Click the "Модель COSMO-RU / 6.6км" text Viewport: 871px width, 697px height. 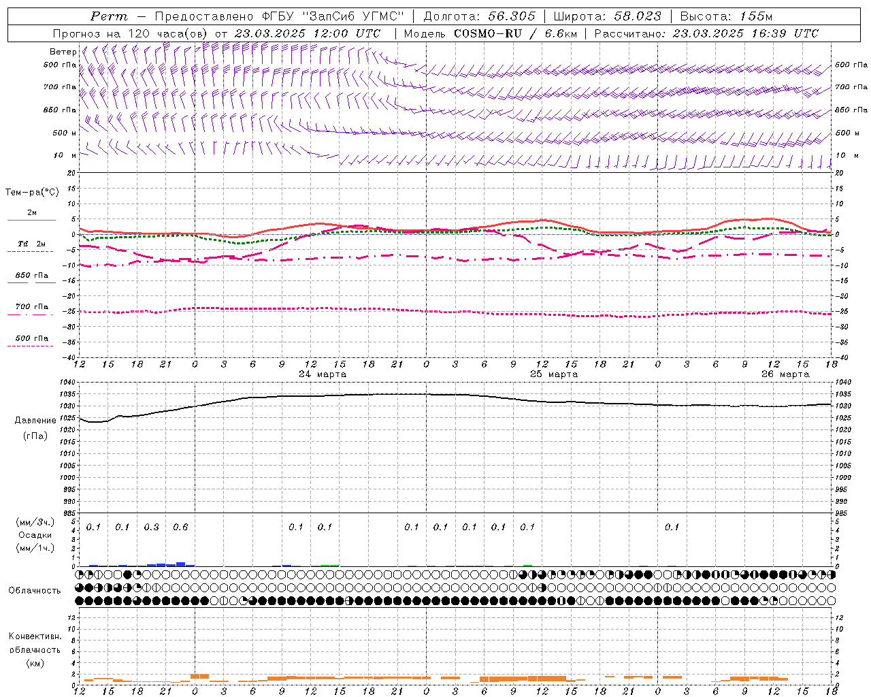click(x=491, y=33)
